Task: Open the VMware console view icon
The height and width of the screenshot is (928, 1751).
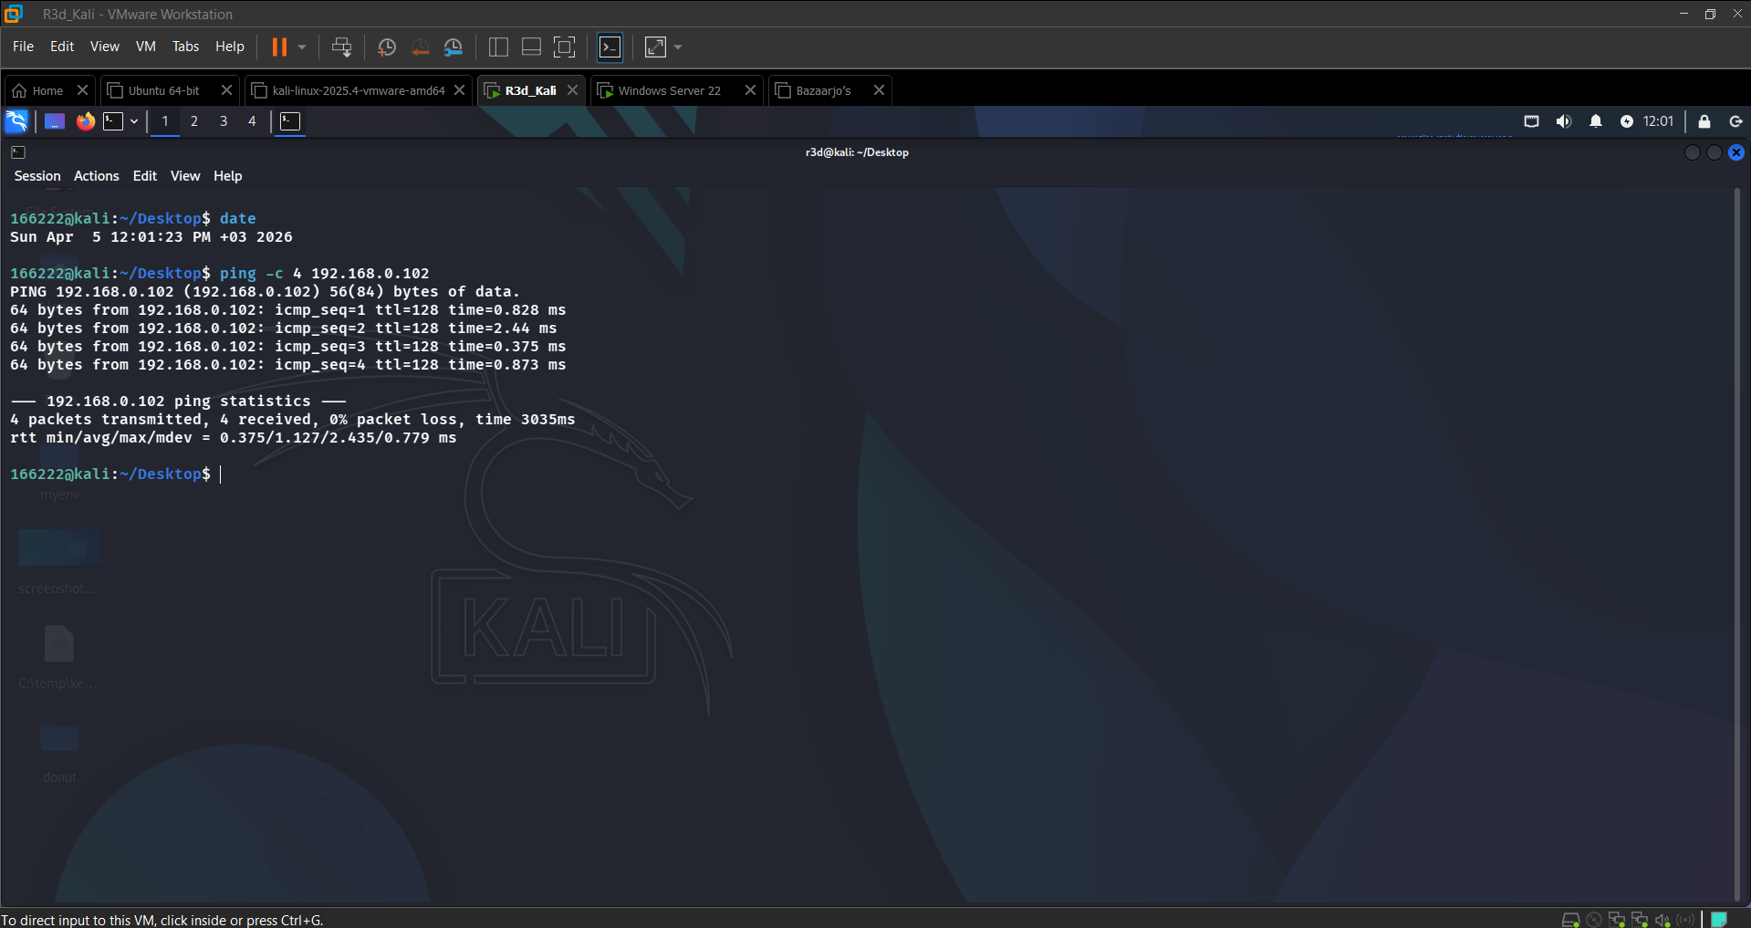Action: click(610, 47)
